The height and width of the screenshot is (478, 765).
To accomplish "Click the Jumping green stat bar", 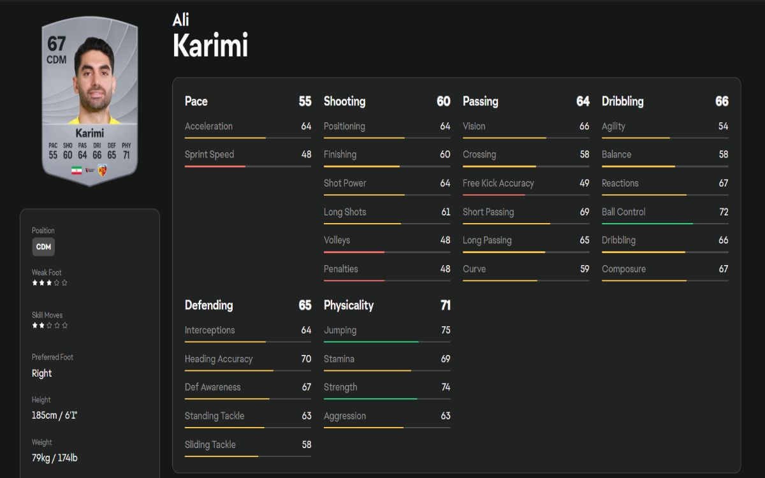I will tap(371, 342).
